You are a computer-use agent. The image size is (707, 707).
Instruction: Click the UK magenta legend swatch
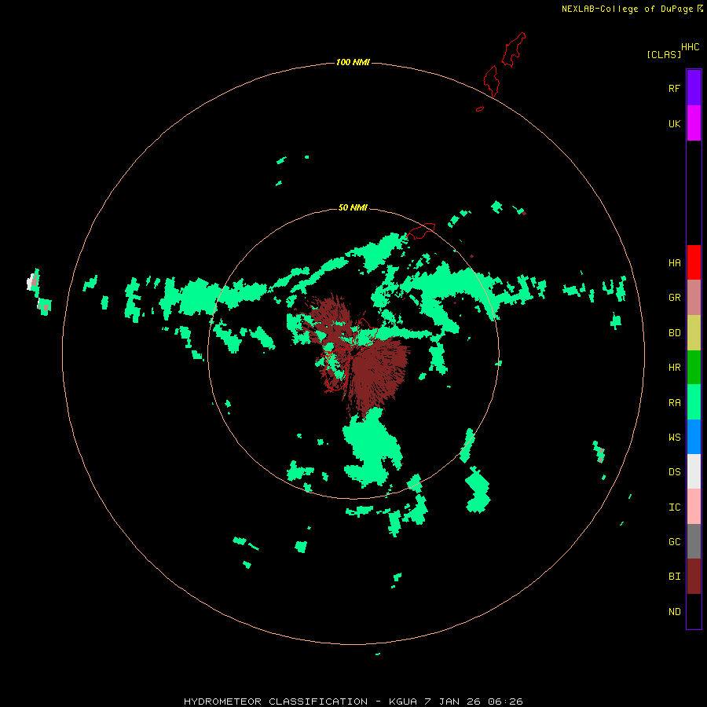coord(694,123)
